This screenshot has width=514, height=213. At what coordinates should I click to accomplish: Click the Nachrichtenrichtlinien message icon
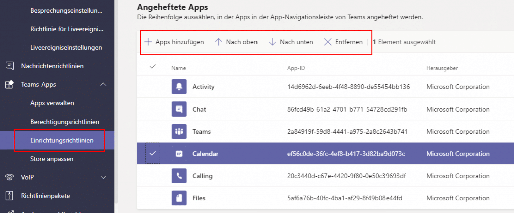[x=10, y=66]
